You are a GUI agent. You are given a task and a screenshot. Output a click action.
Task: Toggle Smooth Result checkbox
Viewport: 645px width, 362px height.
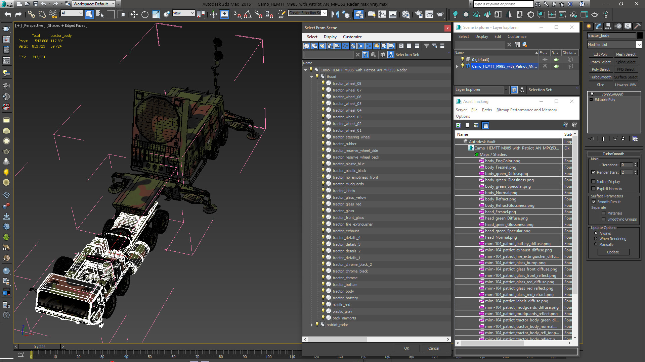[x=594, y=202]
